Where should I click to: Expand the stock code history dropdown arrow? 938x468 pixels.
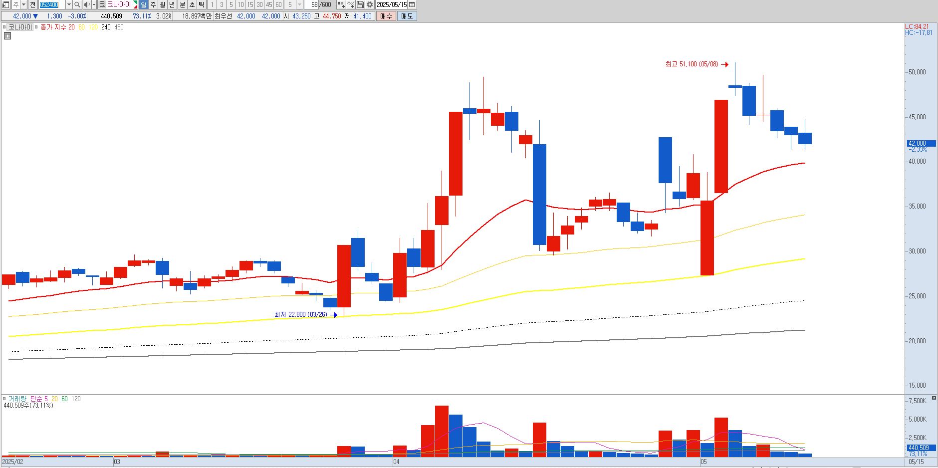69,4
